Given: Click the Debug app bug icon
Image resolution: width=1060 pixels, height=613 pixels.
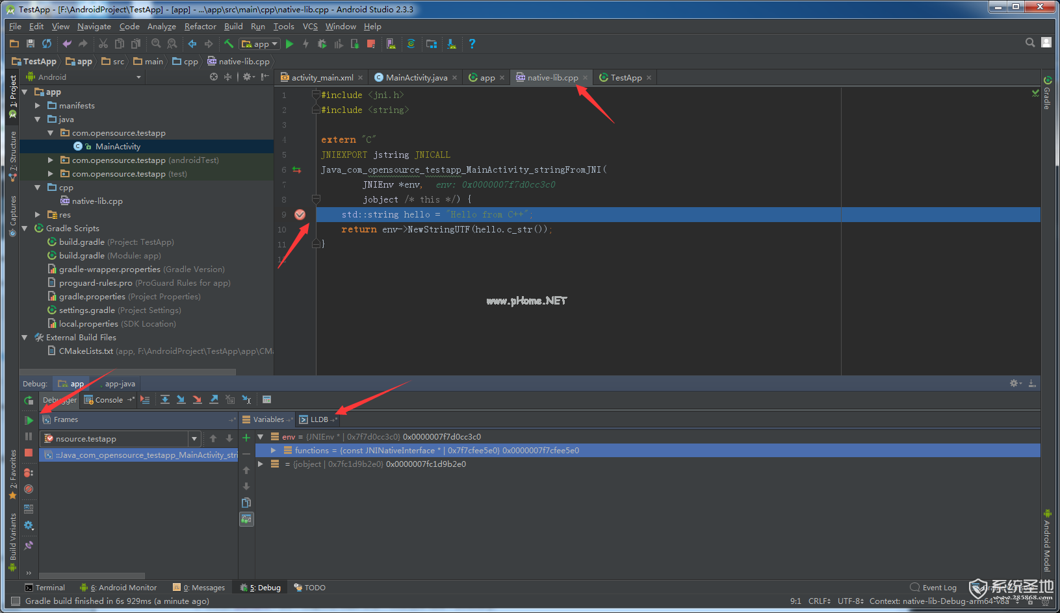Looking at the screenshot, I should click(x=322, y=44).
